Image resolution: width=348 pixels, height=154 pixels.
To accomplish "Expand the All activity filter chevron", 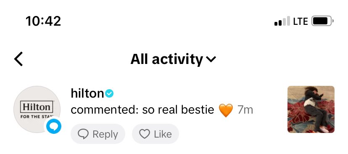I will (211, 59).
